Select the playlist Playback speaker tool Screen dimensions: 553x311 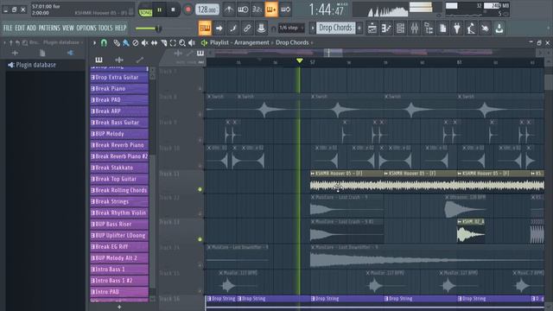point(192,42)
